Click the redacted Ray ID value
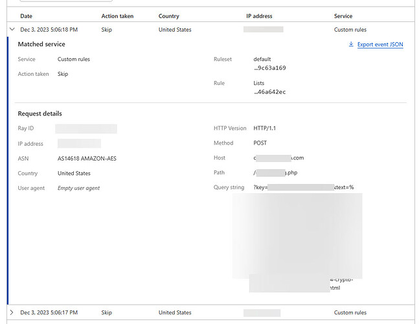This screenshot has height=324, width=419. point(86,128)
